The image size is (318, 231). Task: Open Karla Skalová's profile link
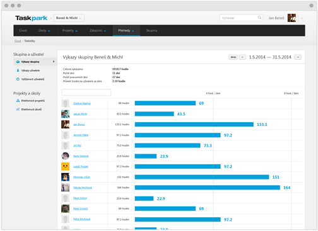coord(81,156)
